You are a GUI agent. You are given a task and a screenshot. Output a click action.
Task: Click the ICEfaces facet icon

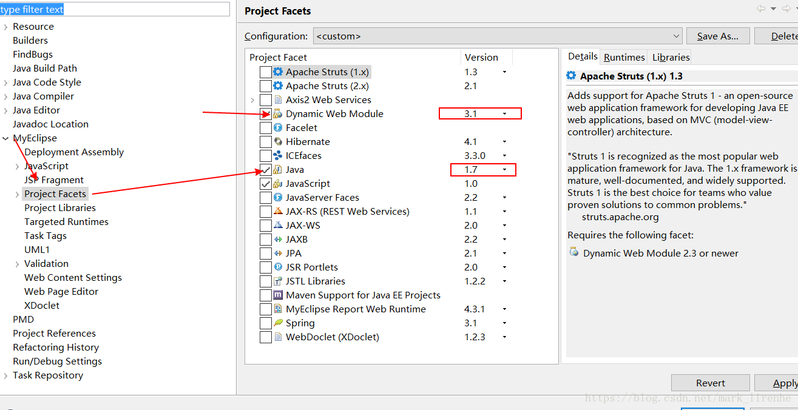[x=278, y=155]
